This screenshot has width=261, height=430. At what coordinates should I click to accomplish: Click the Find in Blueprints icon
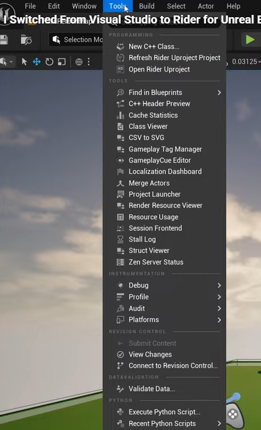(120, 92)
